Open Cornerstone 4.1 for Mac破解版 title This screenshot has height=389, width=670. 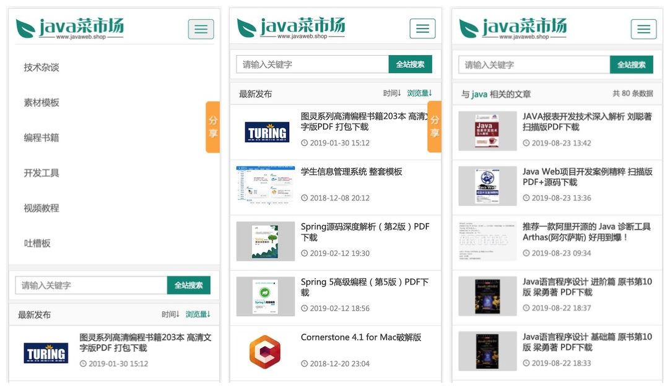(361, 337)
